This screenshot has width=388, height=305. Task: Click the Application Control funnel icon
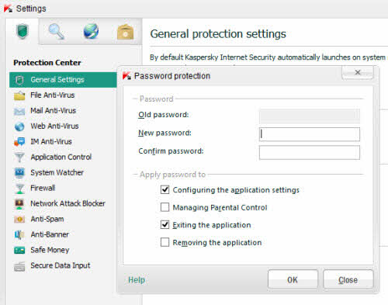(x=19, y=158)
